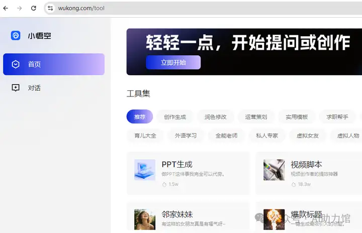The height and width of the screenshot is (233, 362).
Task: Click the 视频脚本 title
Action: pyautogui.click(x=306, y=165)
